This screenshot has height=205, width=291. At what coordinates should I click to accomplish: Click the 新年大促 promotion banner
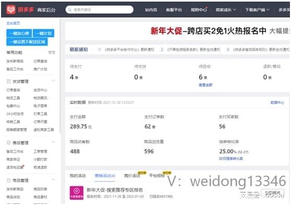click(178, 31)
